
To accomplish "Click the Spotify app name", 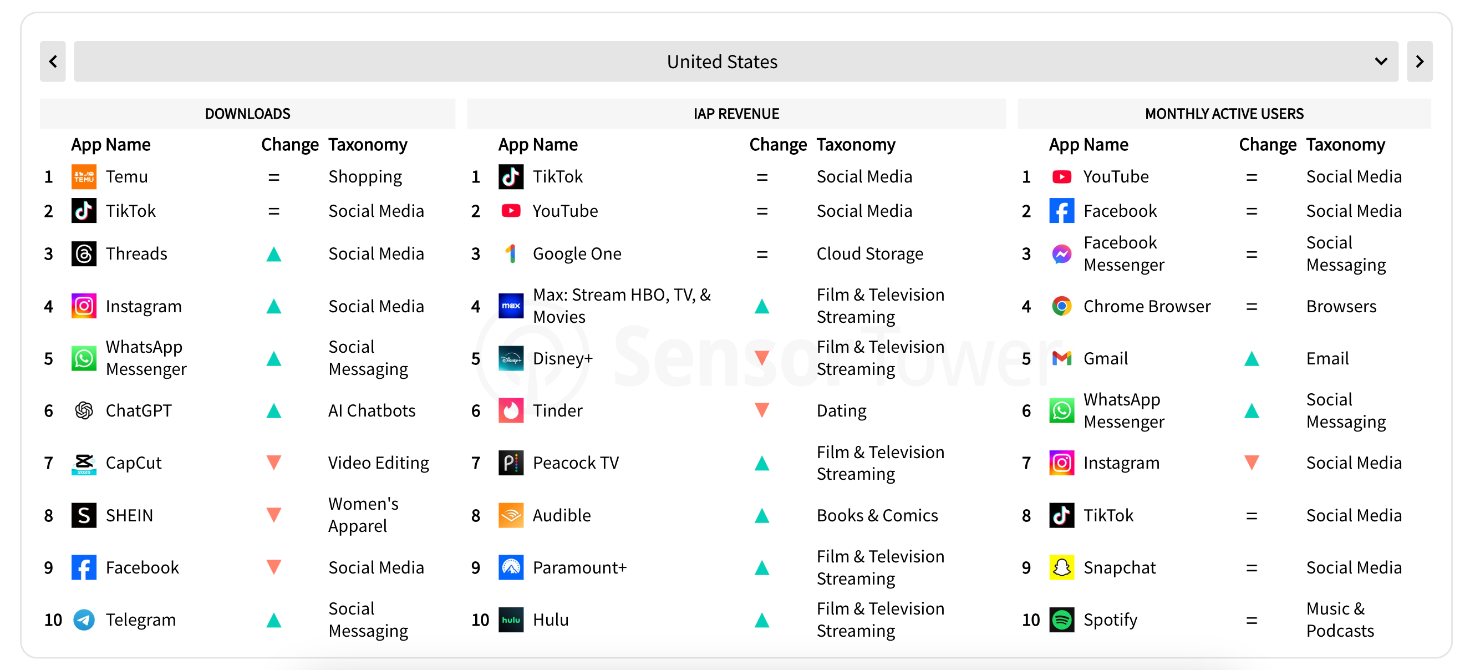I will (1110, 620).
